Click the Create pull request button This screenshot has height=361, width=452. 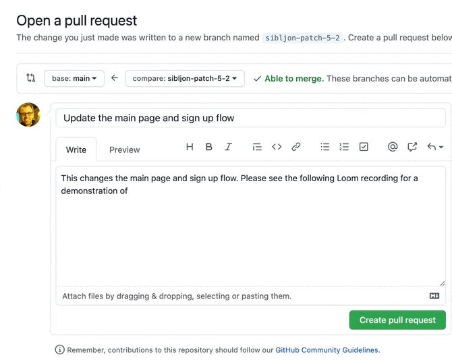[x=397, y=320]
